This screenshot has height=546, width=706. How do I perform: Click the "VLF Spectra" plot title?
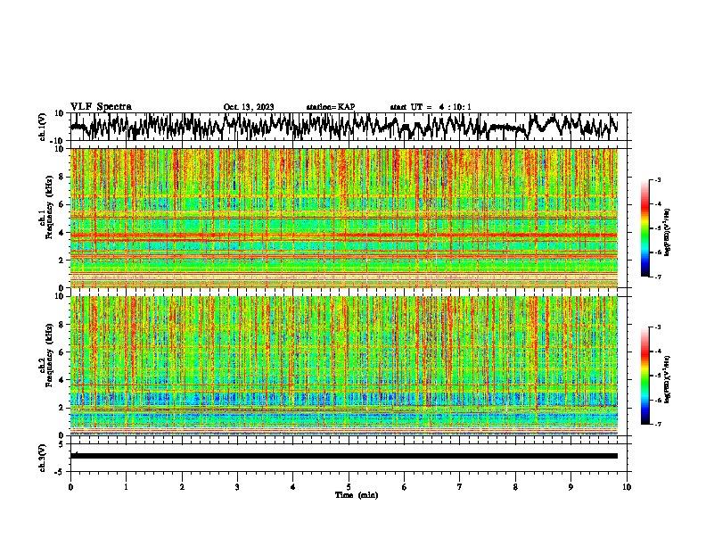click(x=101, y=107)
